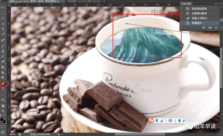Select the Horizontal Type tool

pyautogui.click(x=3, y=89)
